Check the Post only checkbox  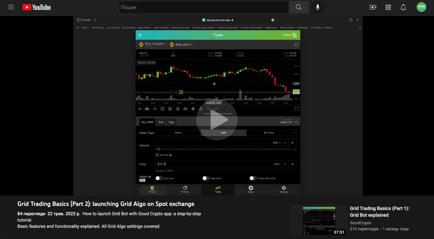[x=157, y=155]
